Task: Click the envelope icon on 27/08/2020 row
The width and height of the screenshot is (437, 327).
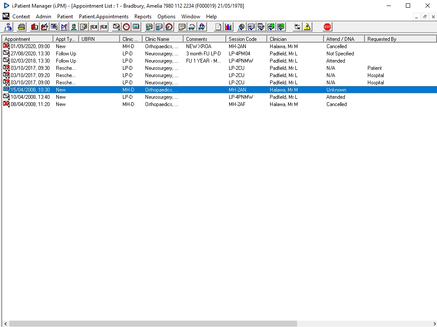Action: tap(6, 53)
